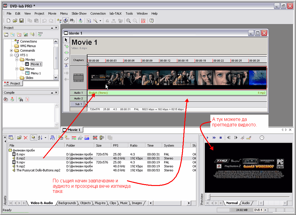Click the clock icon in Preview toolbar
This screenshot has width=296, height=215.
[x=262, y=138]
